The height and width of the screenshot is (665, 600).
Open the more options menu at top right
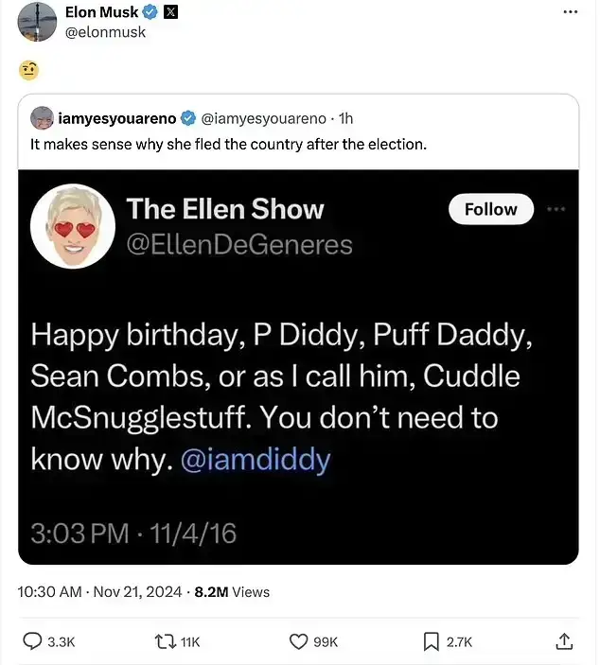click(570, 12)
